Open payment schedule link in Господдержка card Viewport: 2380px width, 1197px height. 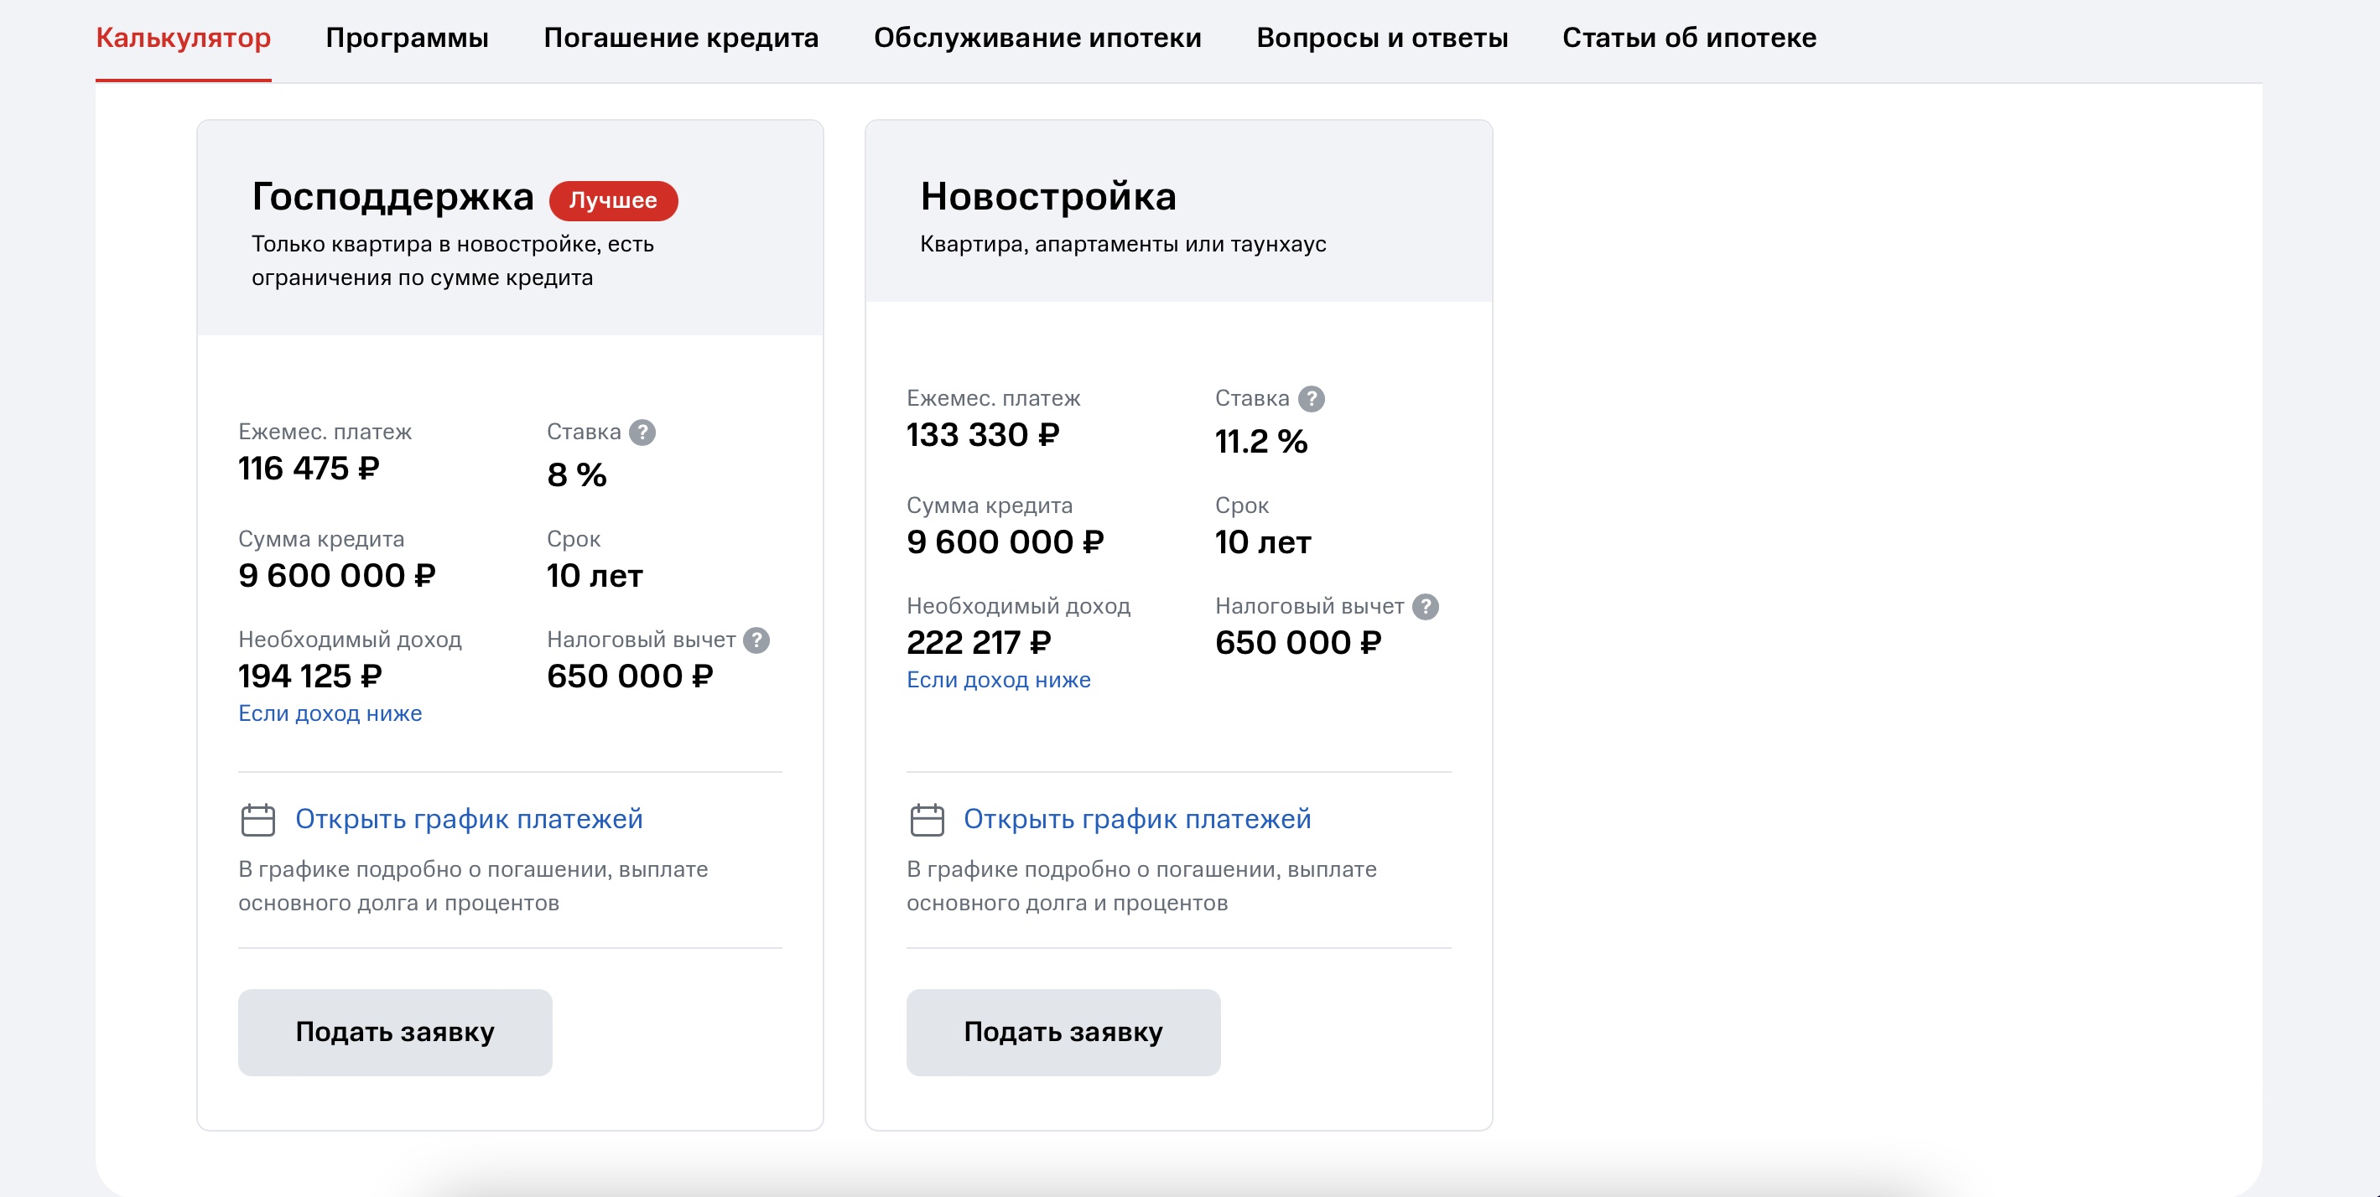(x=469, y=819)
